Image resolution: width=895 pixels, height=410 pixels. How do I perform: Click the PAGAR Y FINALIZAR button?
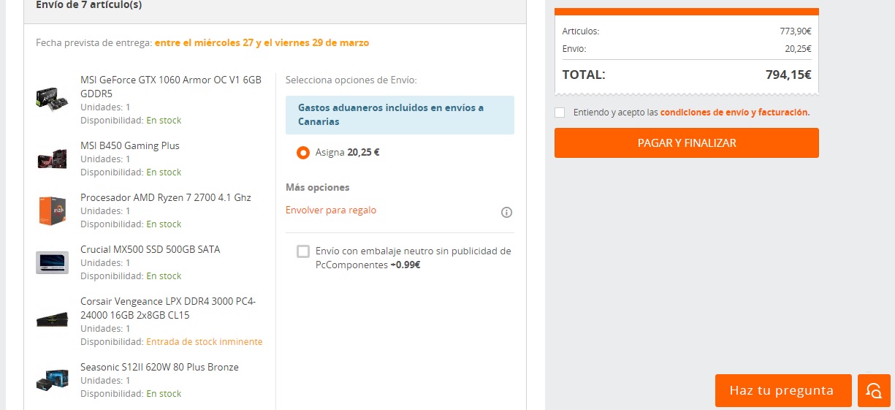(x=686, y=143)
